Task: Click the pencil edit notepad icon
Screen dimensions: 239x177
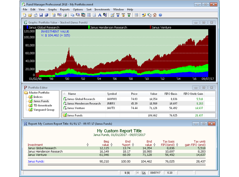Action: pos(112,15)
